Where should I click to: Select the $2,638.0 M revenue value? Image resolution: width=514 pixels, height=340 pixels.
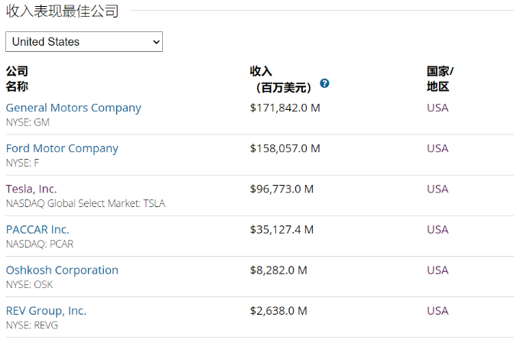278,311
